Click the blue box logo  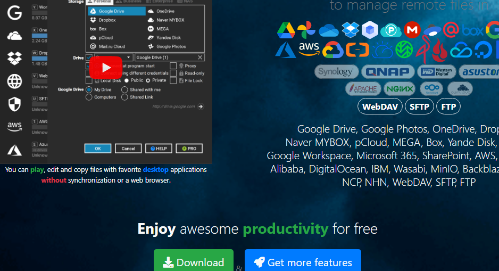472,30
